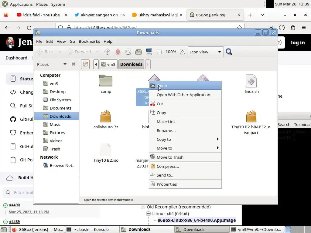This screenshot has width=311, height=233.
Task: Open Properties from context menu
Action: tap(185, 184)
